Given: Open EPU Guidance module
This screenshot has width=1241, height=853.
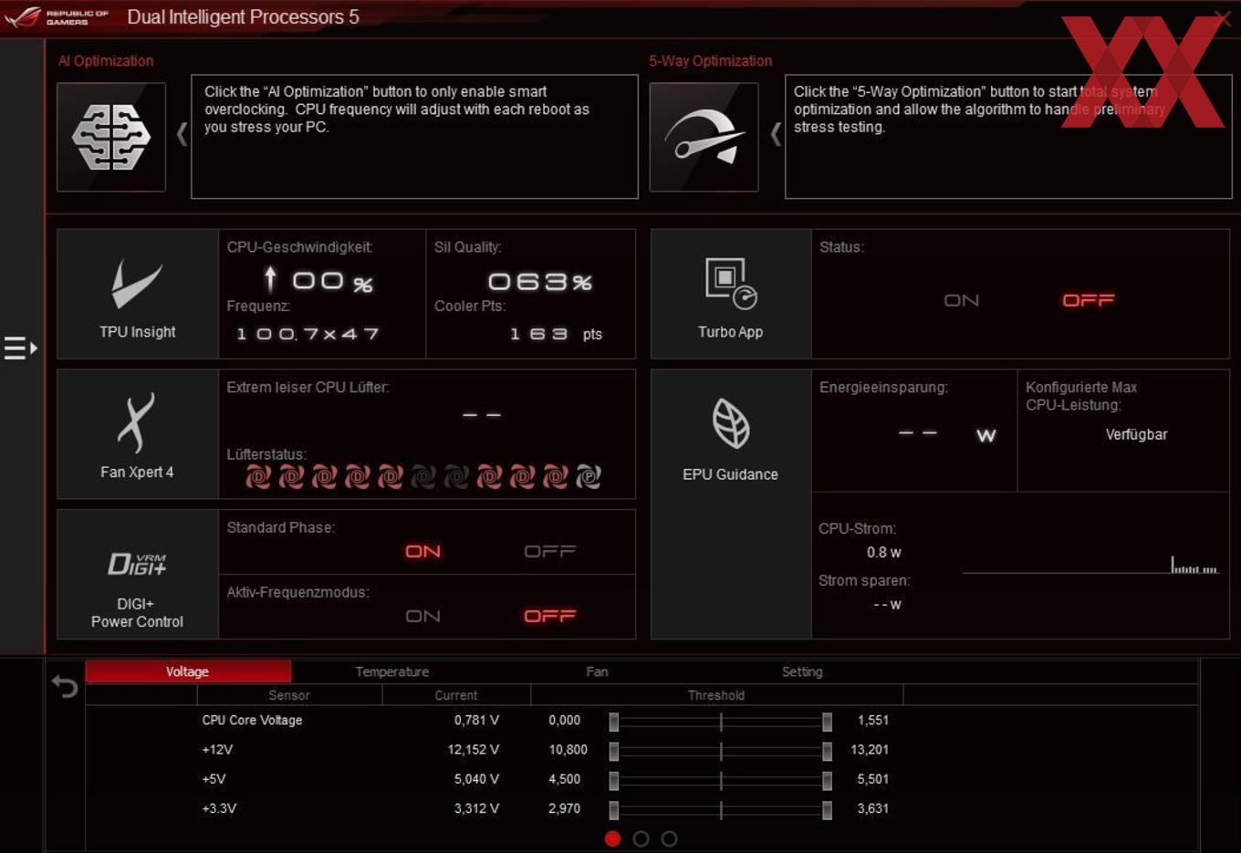Looking at the screenshot, I should pyautogui.click(x=730, y=505).
